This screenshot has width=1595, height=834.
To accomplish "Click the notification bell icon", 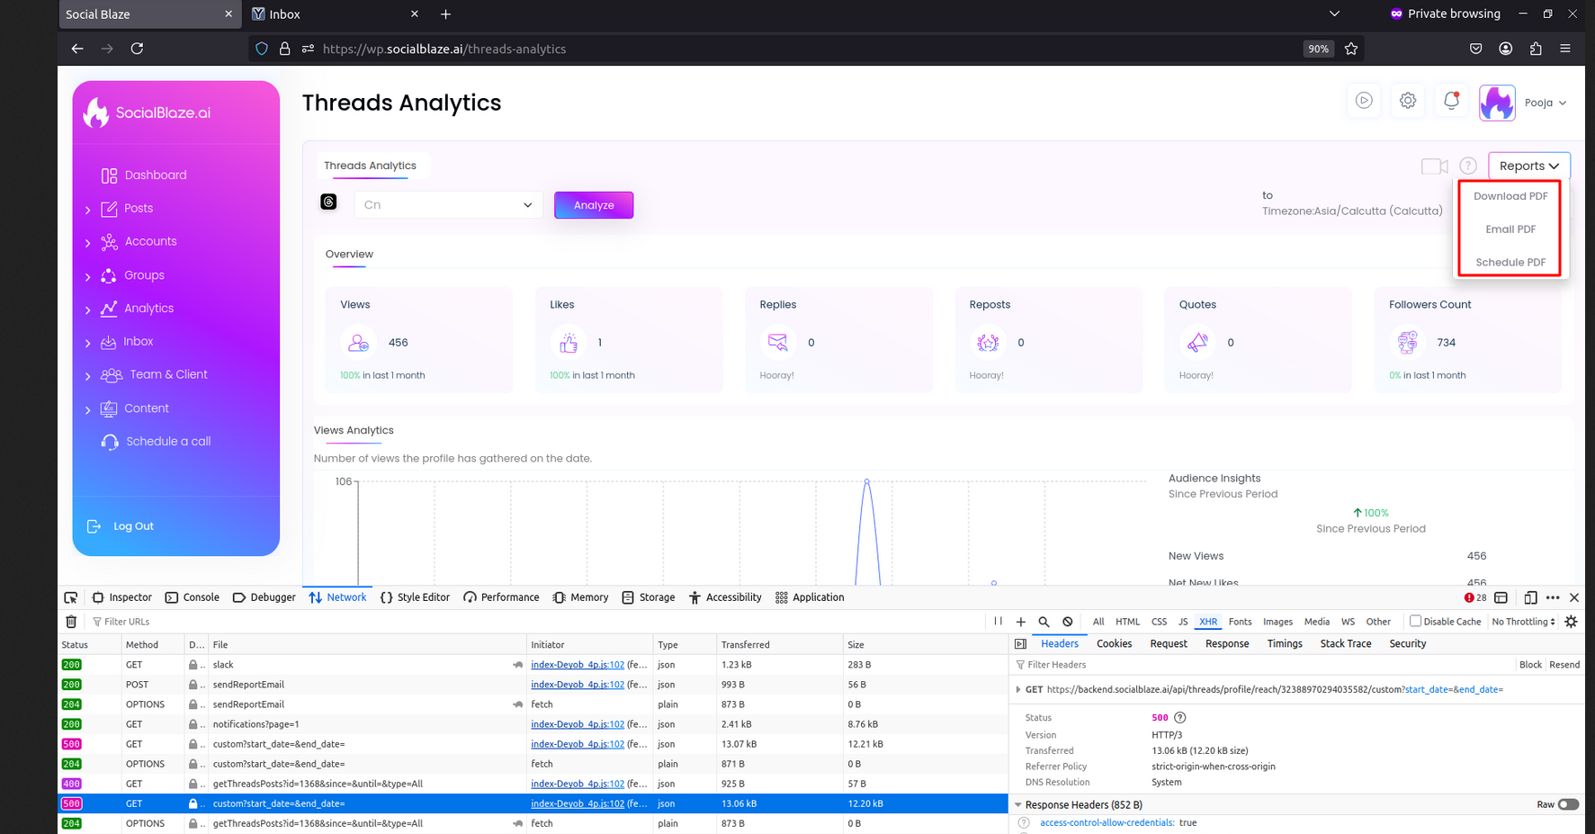I will tap(1450, 102).
